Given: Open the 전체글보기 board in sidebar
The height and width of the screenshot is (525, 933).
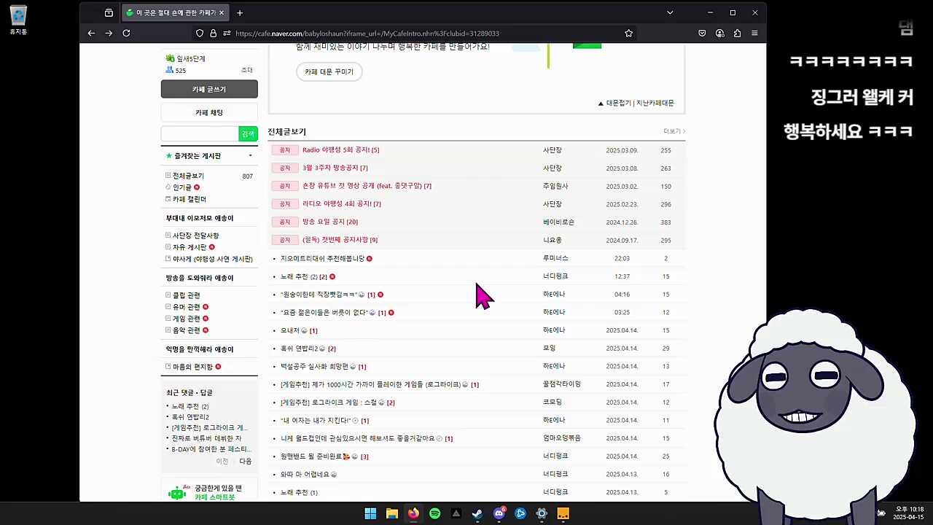Looking at the screenshot, I should [x=188, y=176].
